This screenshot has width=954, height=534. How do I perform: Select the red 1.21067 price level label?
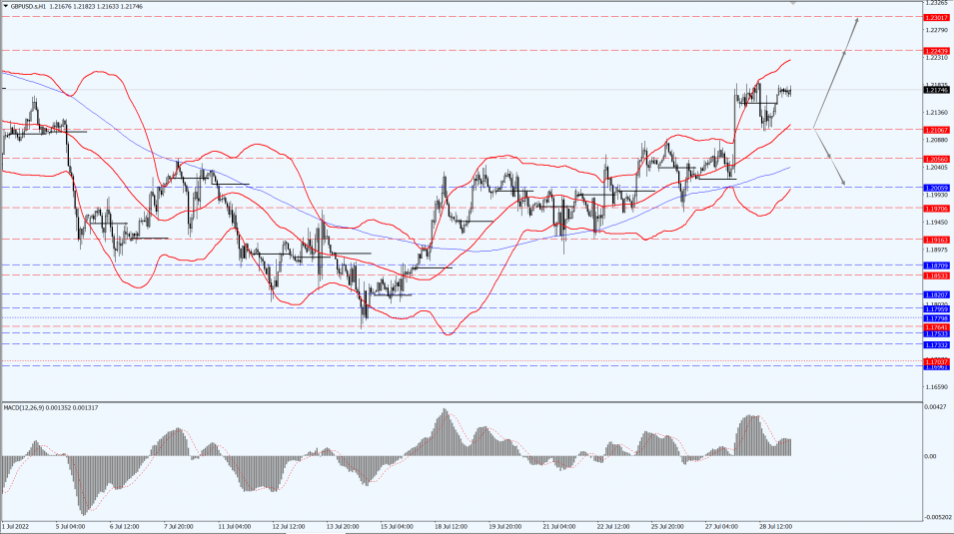936,129
